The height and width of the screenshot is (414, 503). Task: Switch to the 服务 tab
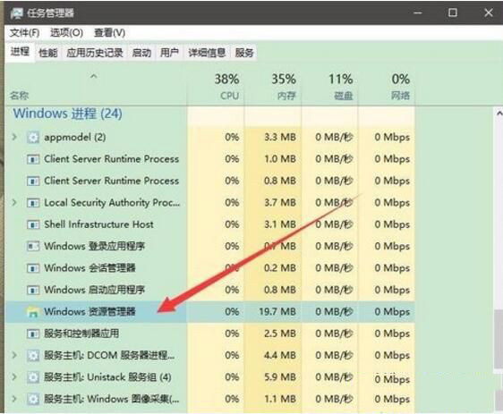tap(244, 53)
